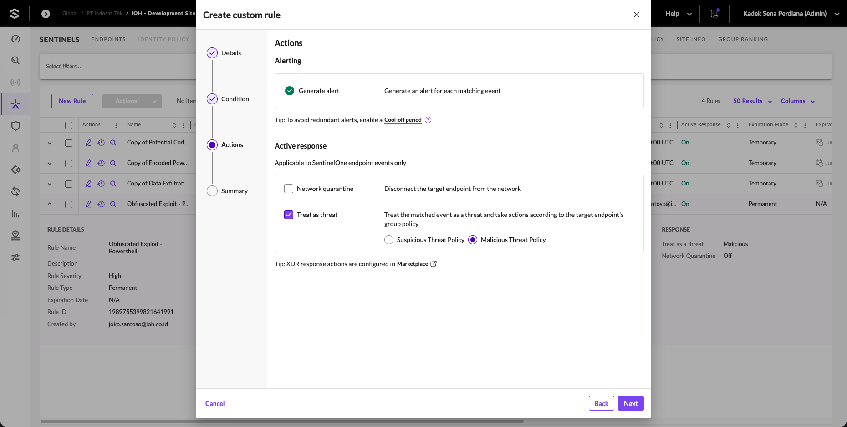This screenshot has height=427, width=847.
Task: Open Expiration Mode column options menu
Action: [805, 125]
